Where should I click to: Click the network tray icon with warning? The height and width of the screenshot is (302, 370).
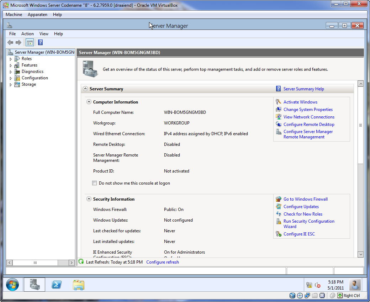[309, 285]
